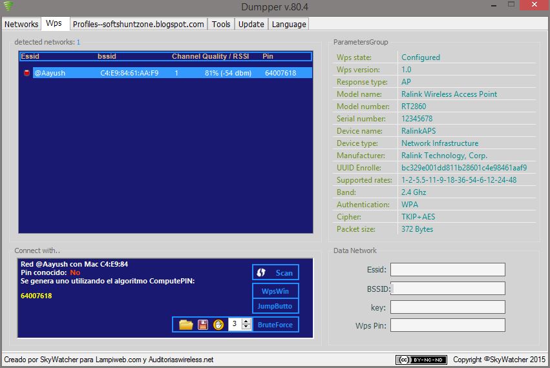This screenshot has height=368, width=550.
Task: Decrease the brute force counter with down arrow
Action: click(246, 327)
